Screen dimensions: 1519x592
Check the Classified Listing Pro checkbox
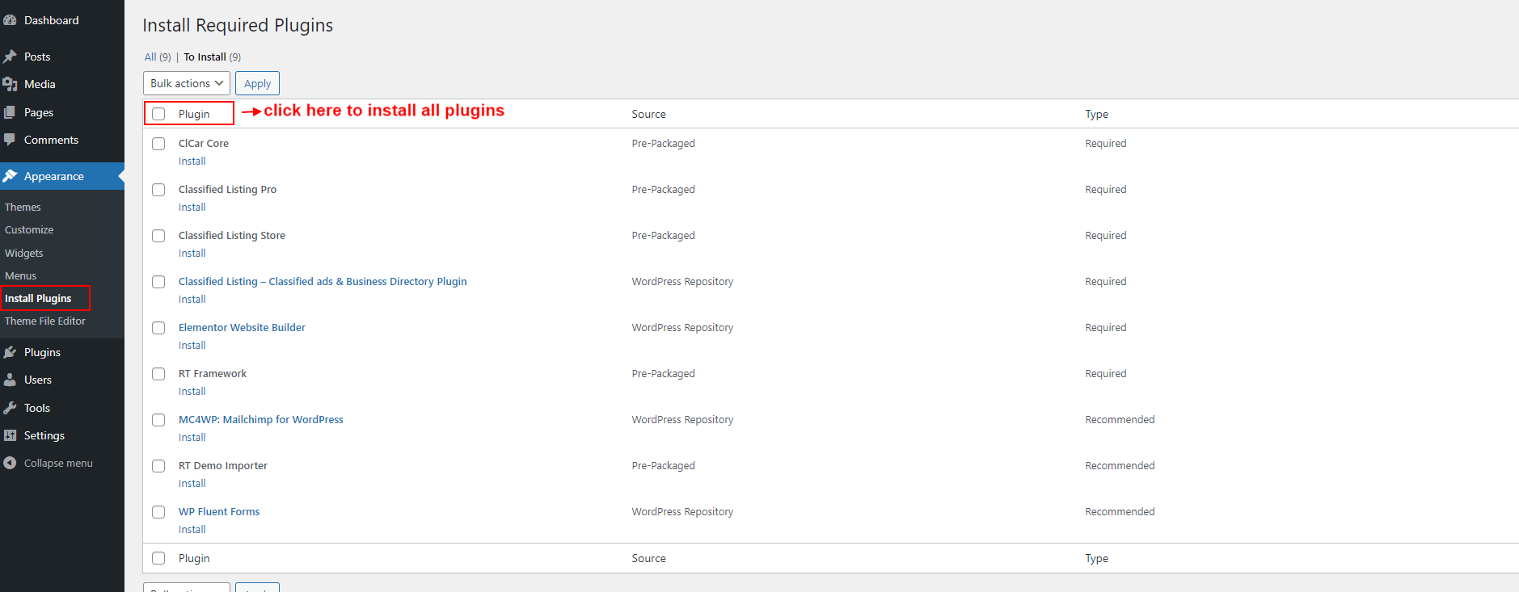coord(158,190)
